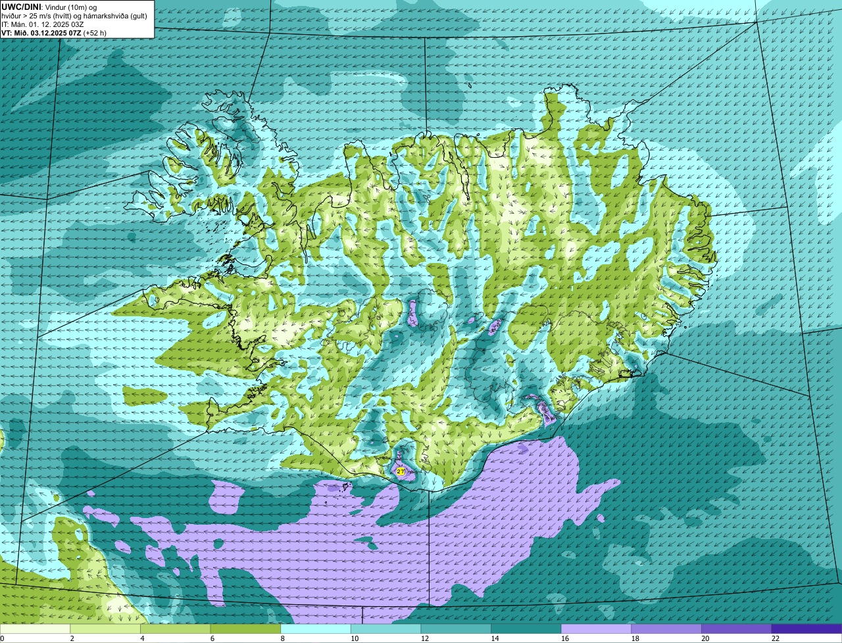Pick the 6–8 m/s olive green legend swatch
842x643 pixels.
coord(245,629)
